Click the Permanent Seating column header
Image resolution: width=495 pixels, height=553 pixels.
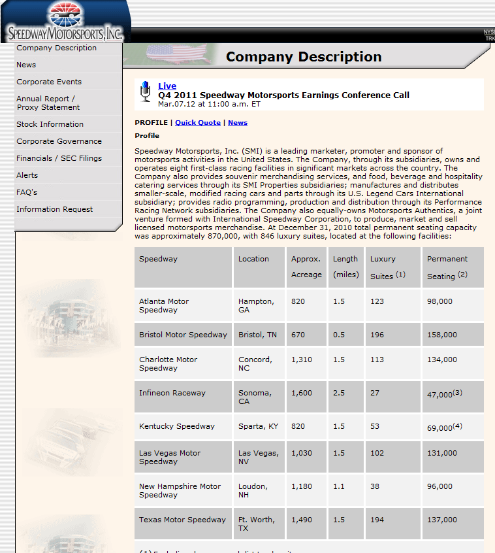(453, 267)
